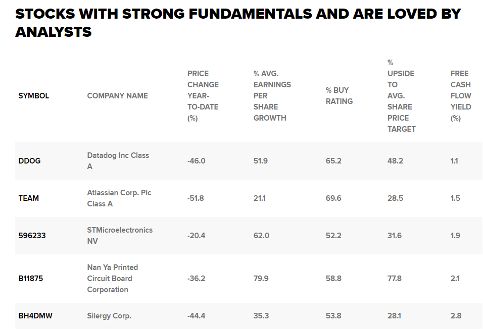Screen dimensions: 483x330
Task: Click the % Avg. Earnings Per Share Growth header
Action: [x=272, y=96]
